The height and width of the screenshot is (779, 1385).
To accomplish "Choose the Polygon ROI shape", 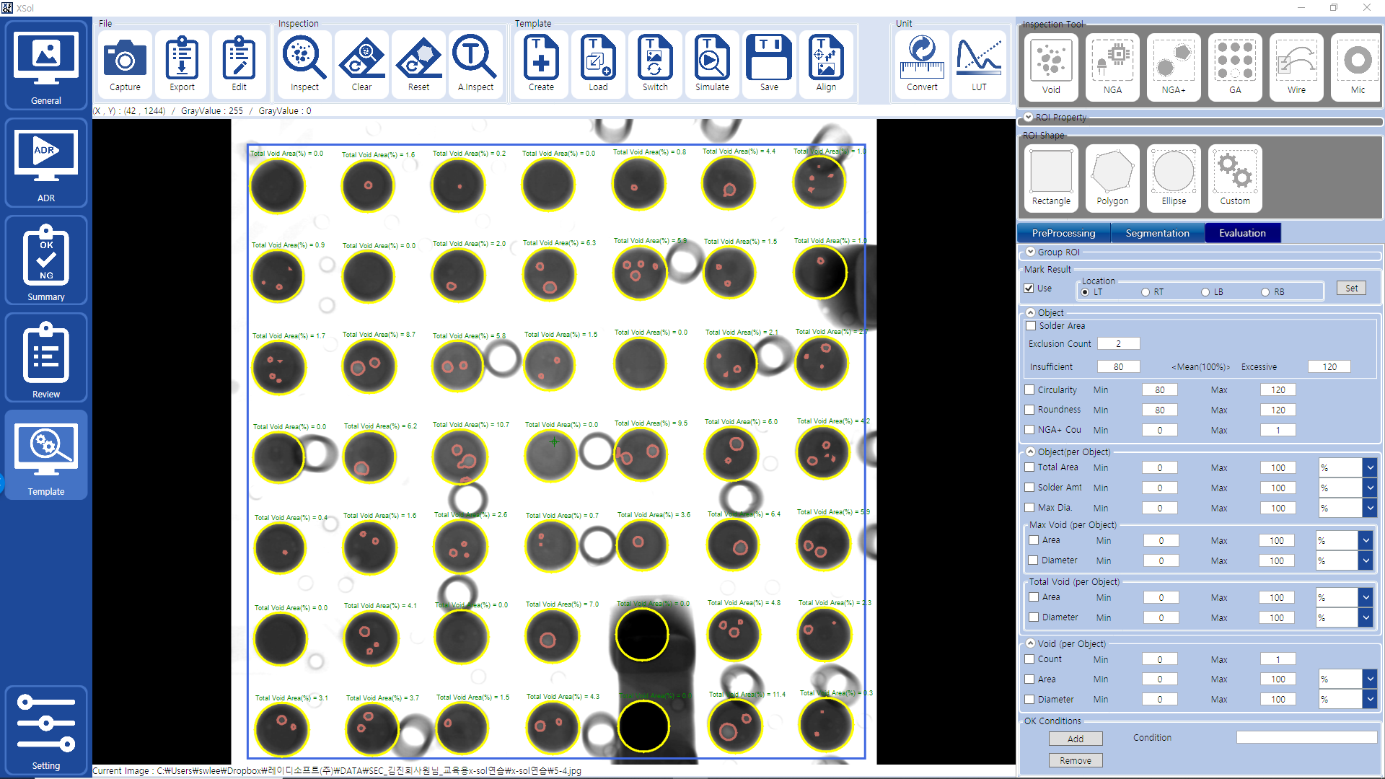I will [x=1112, y=177].
